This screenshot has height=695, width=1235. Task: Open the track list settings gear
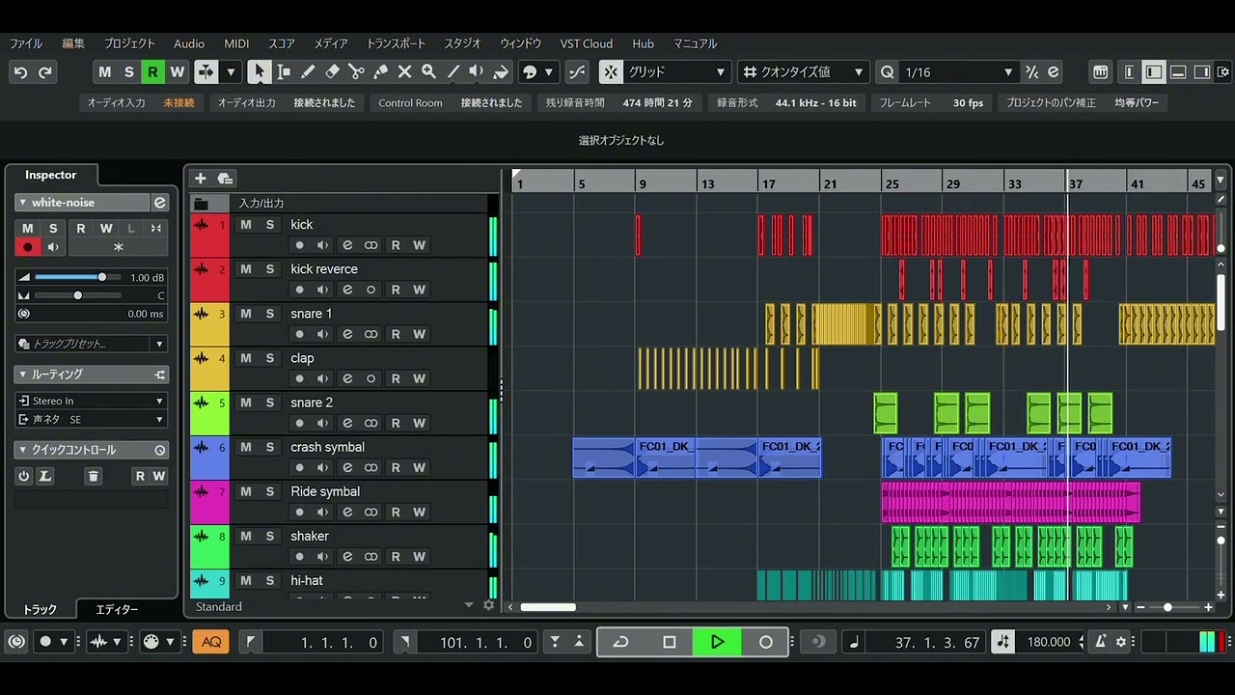pos(488,606)
